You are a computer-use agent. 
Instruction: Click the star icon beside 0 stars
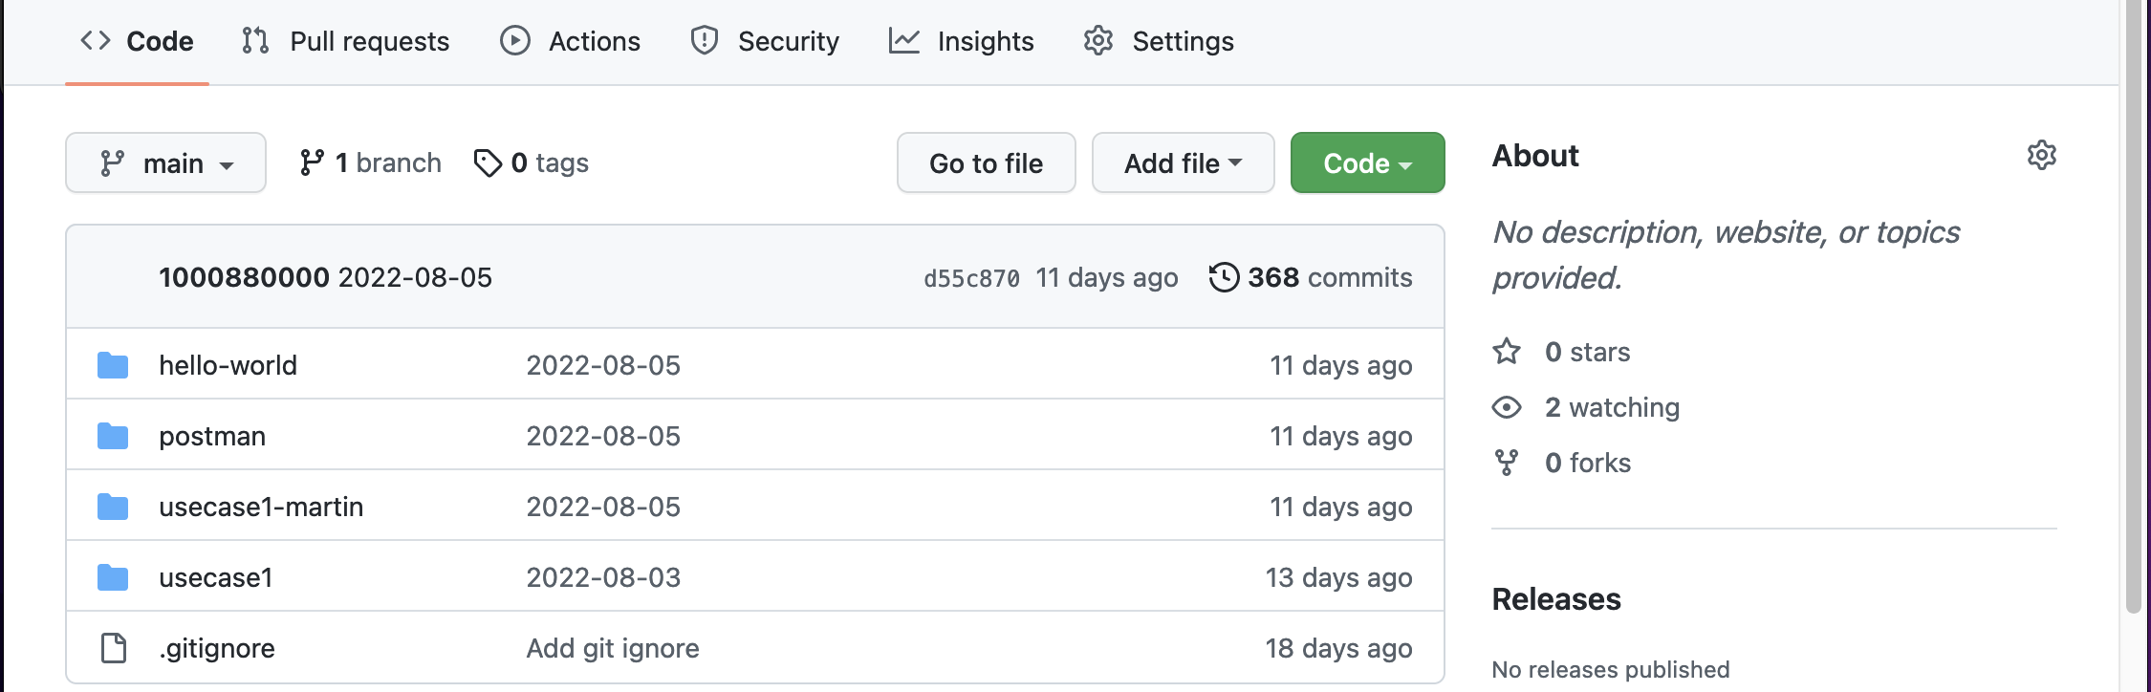[1507, 352]
